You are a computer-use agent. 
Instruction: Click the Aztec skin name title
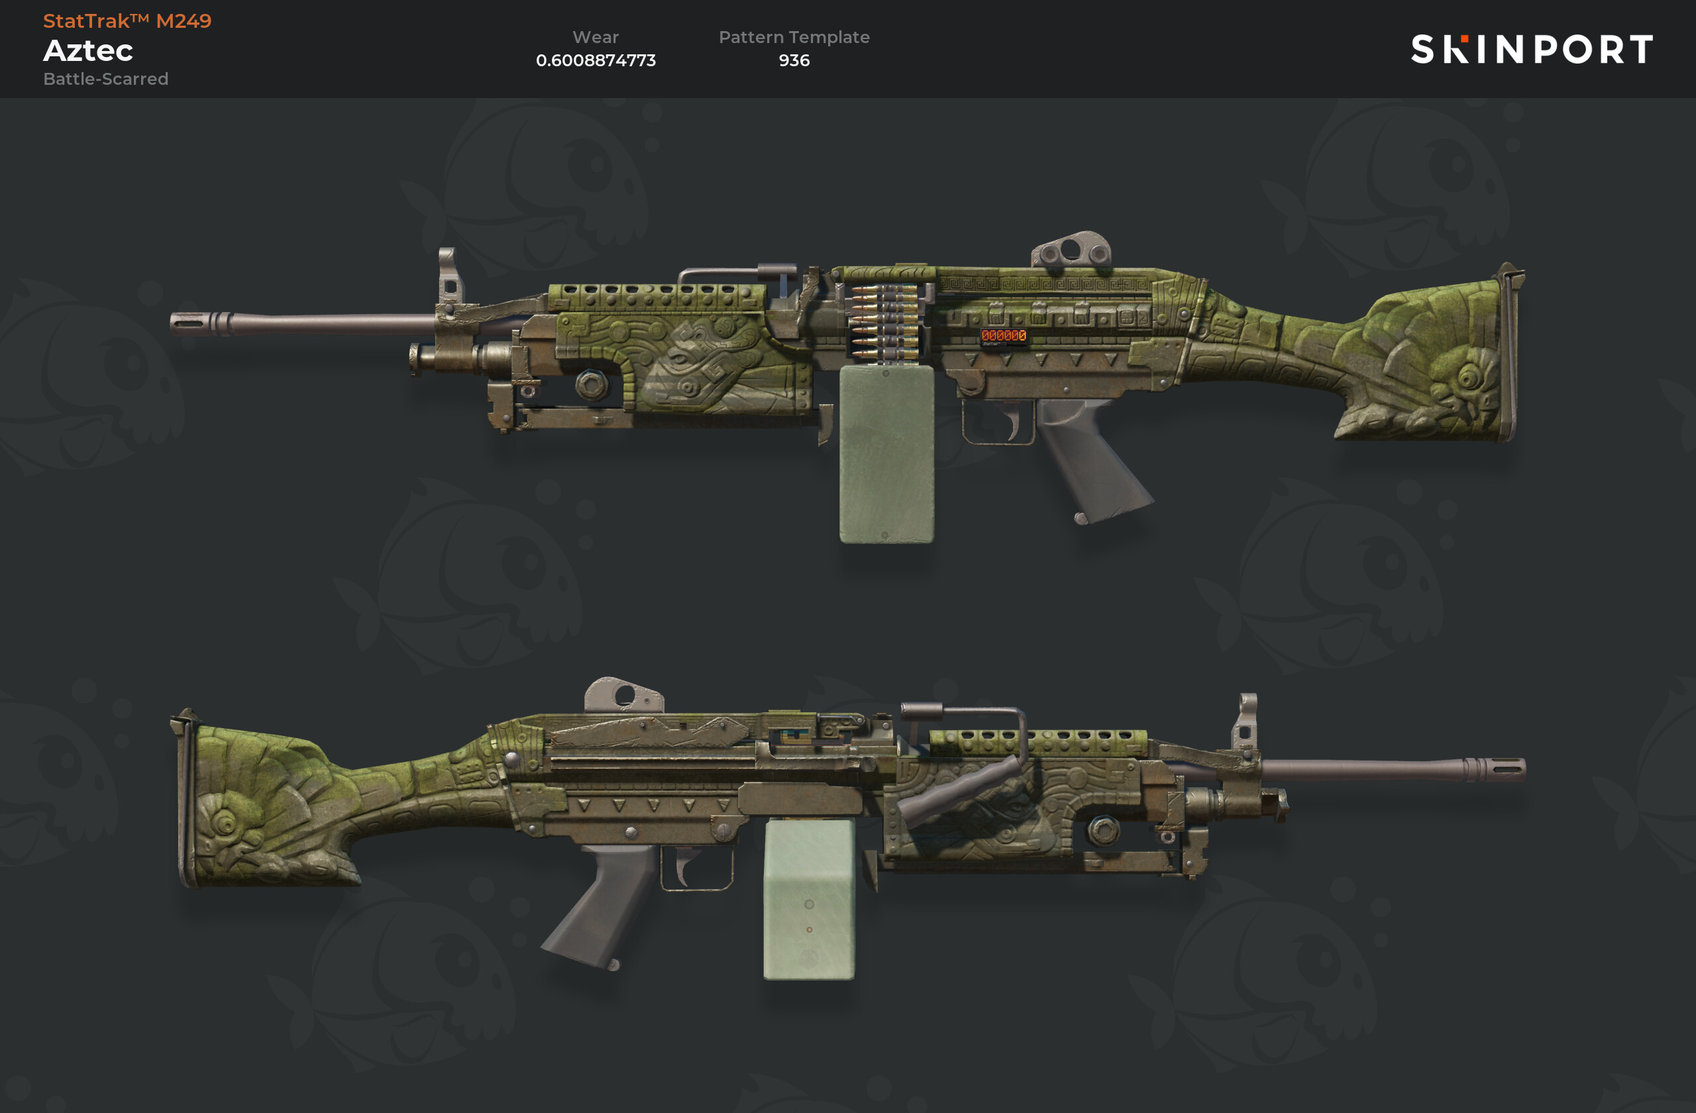click(x=88, y=50)
